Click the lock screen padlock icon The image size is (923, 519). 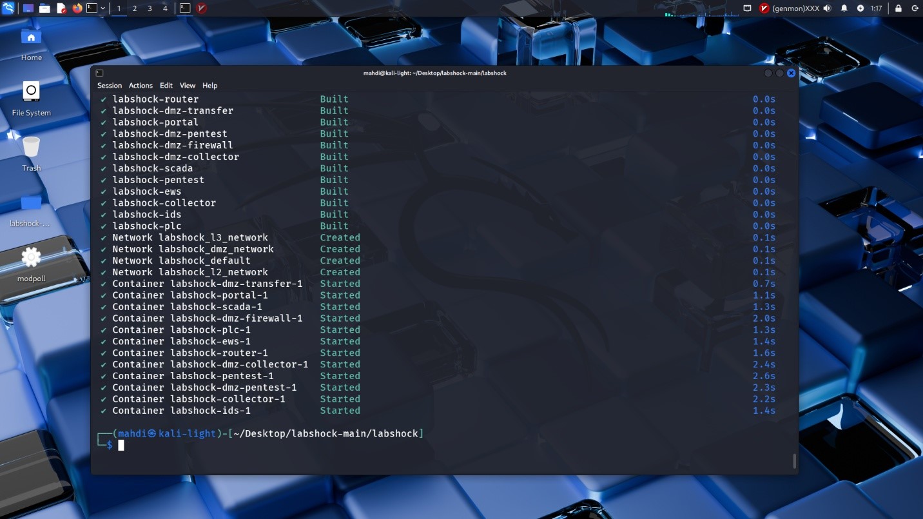[899, 8]
